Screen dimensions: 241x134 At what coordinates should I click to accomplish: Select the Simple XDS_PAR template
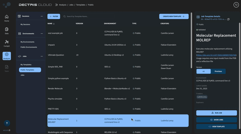coord(118,67)
